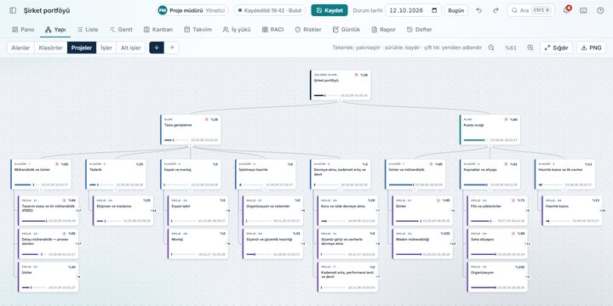Viewport: 613px width, 306px height.
Task: Expand the hidden-items badge on Maden mühendisliği card
Action: pyautogui.click(x=453, y=244)
